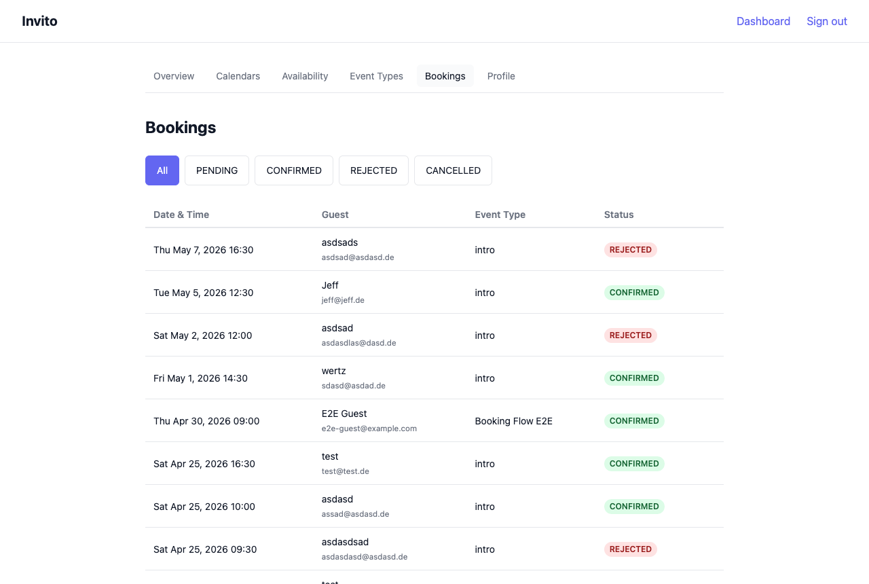Open the Invito home logo

click(x=39, y=21)
